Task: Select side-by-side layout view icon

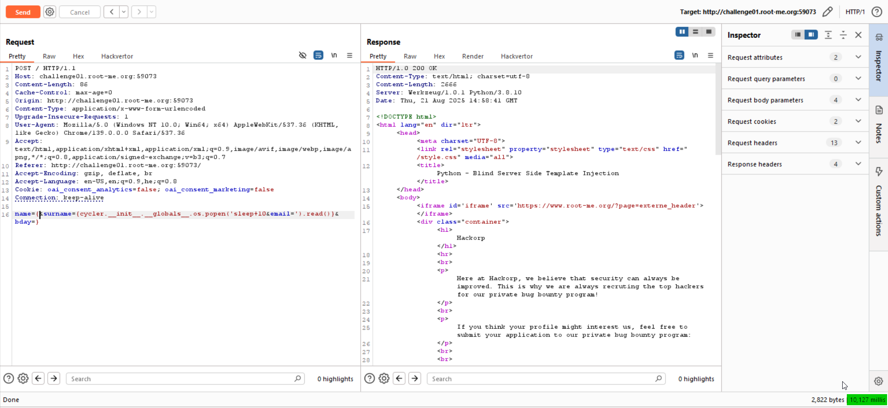Action: click(x=682, y=32)
